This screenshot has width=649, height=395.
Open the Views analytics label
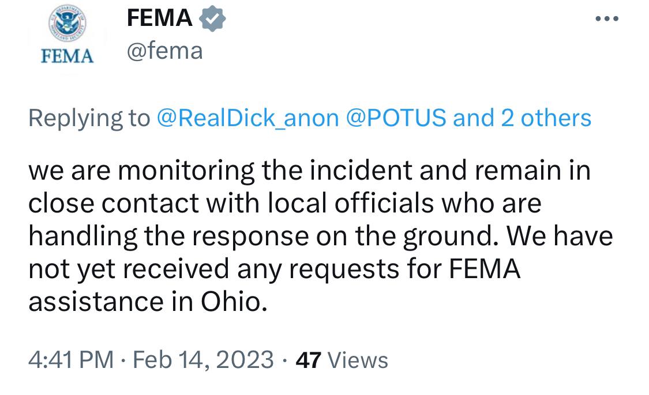[357, 360]
